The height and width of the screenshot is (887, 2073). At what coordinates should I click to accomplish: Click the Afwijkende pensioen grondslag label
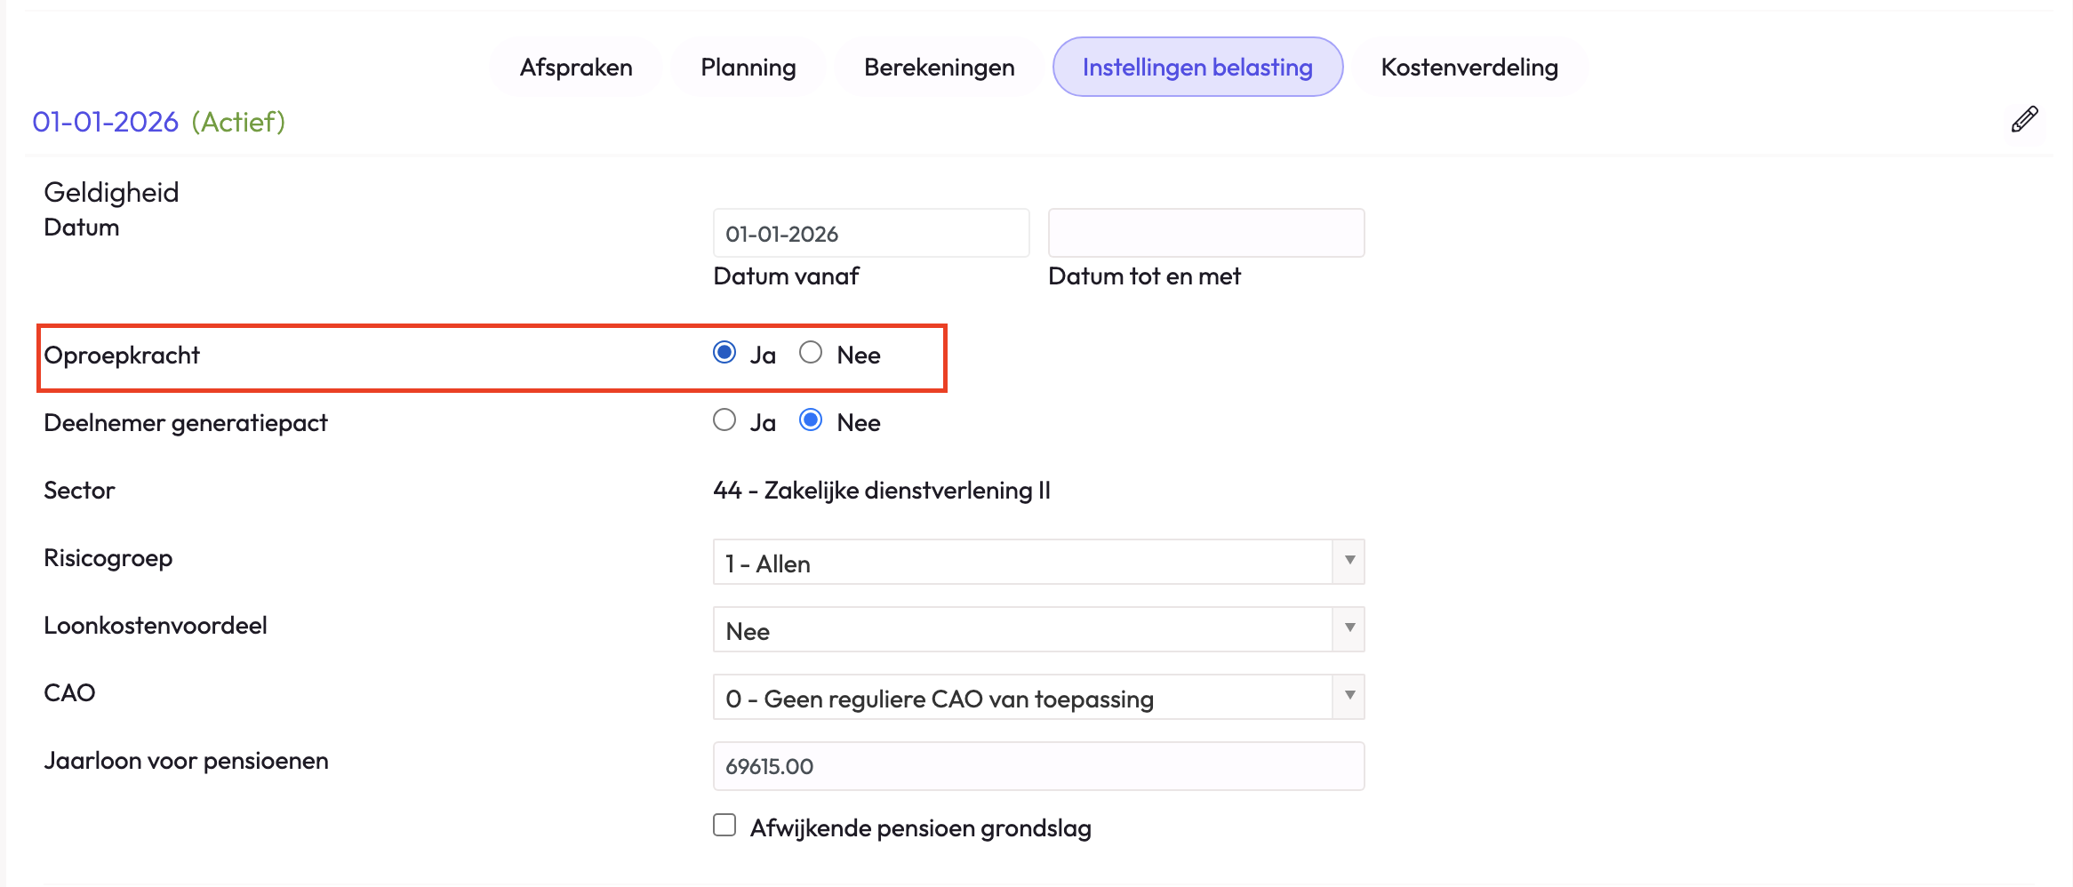[920, 828]
